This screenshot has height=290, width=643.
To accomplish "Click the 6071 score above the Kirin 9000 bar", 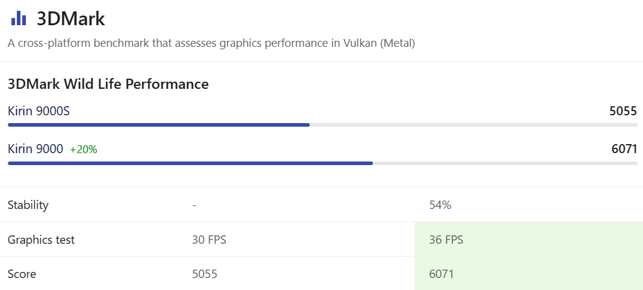I will pos(624,149).
